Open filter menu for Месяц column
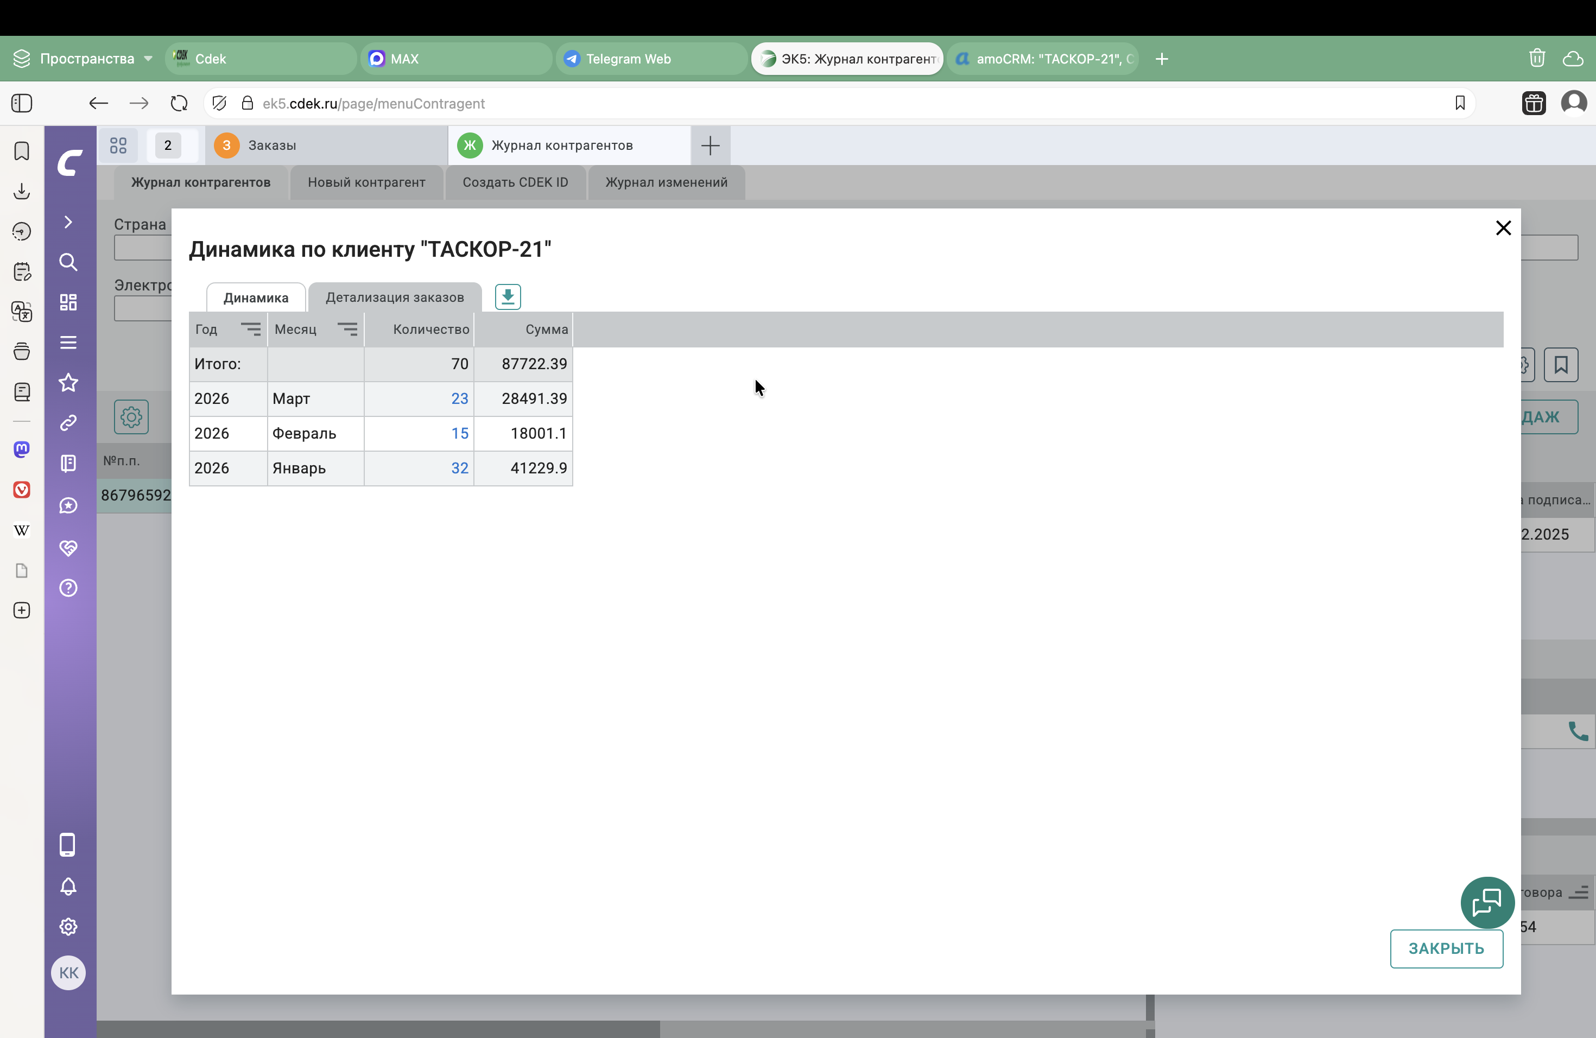Screen dimensions: 1596x1038 pos(347,329)
